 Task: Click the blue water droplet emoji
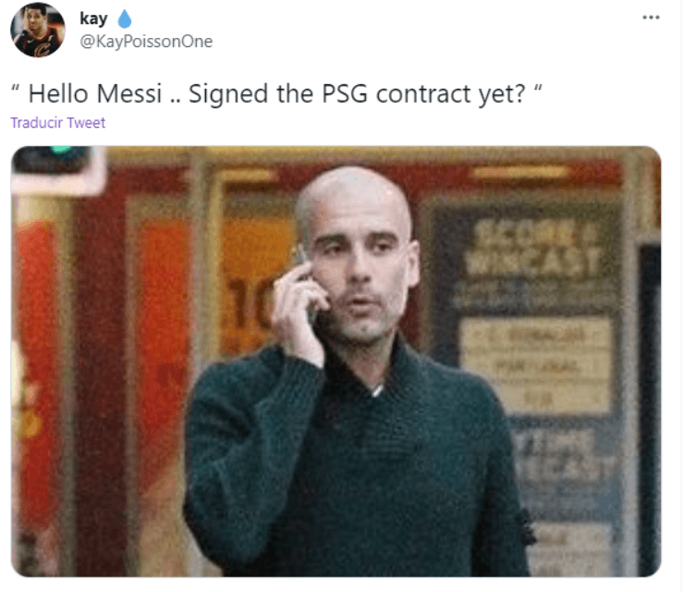125,18
